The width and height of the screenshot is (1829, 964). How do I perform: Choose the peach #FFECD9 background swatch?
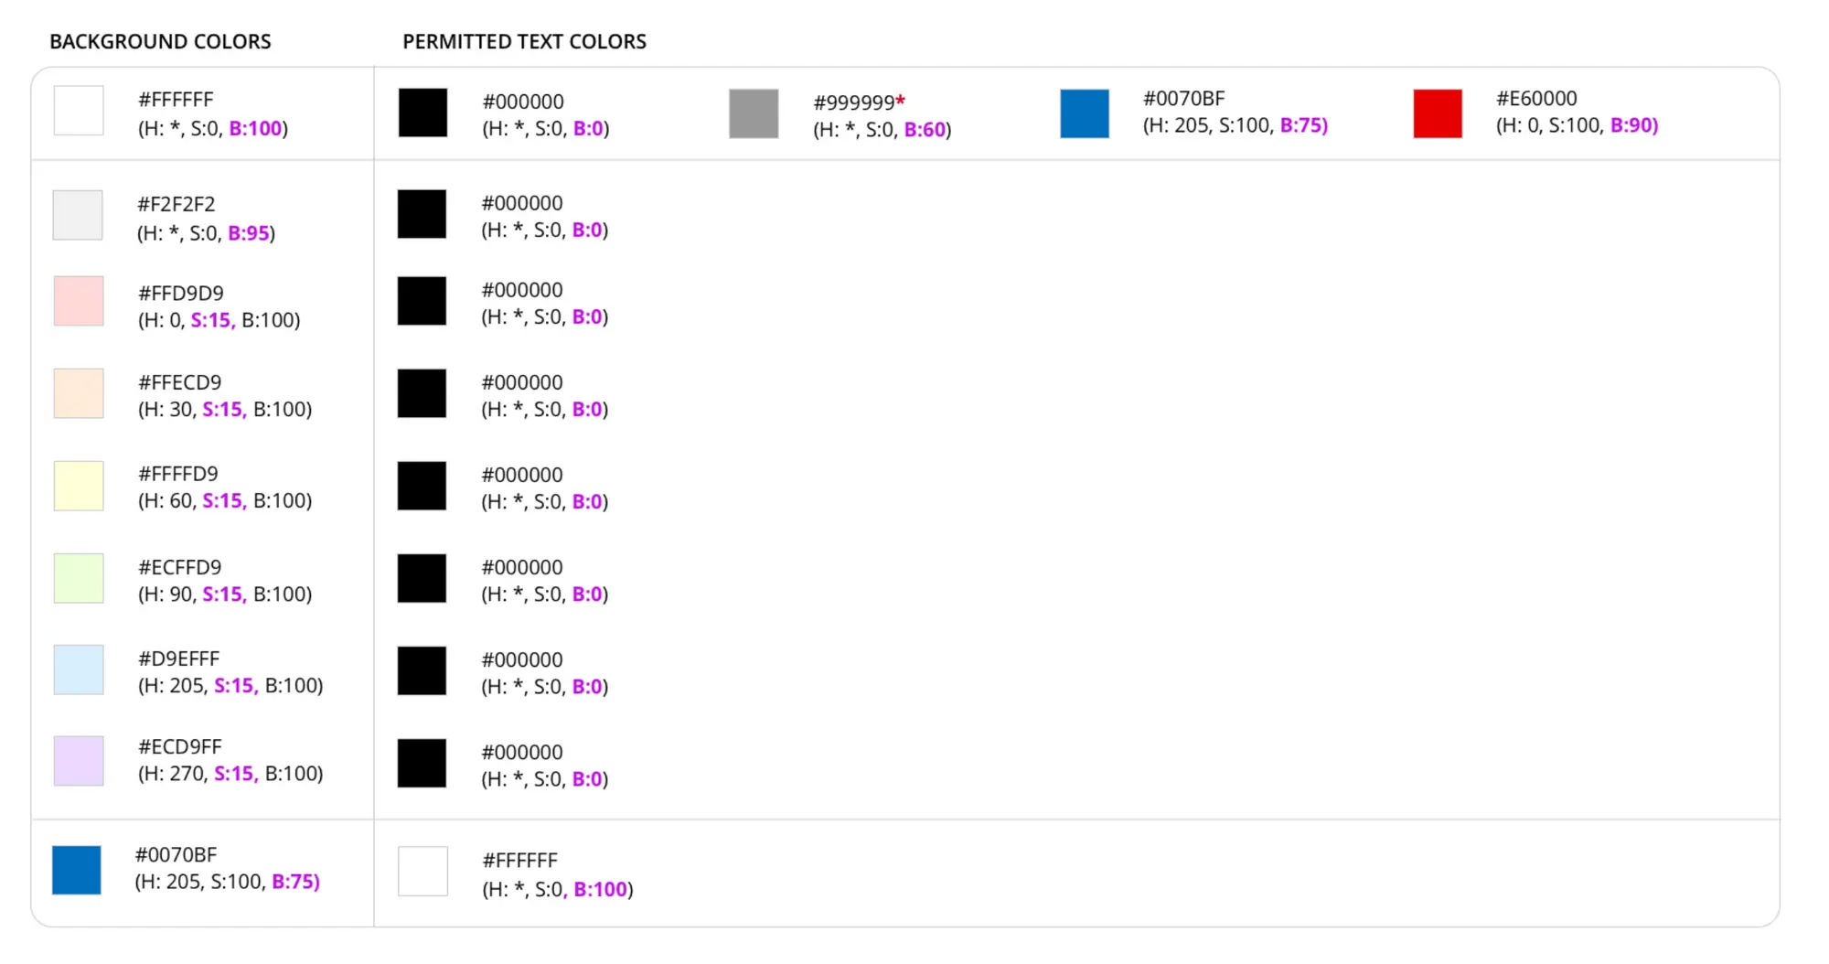(79, 393)
